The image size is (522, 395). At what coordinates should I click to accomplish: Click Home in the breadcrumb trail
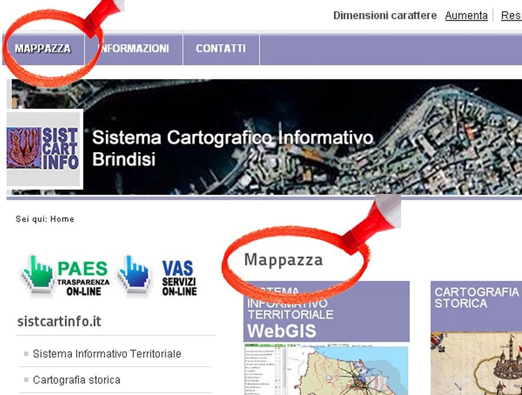(x=62, y=219)
